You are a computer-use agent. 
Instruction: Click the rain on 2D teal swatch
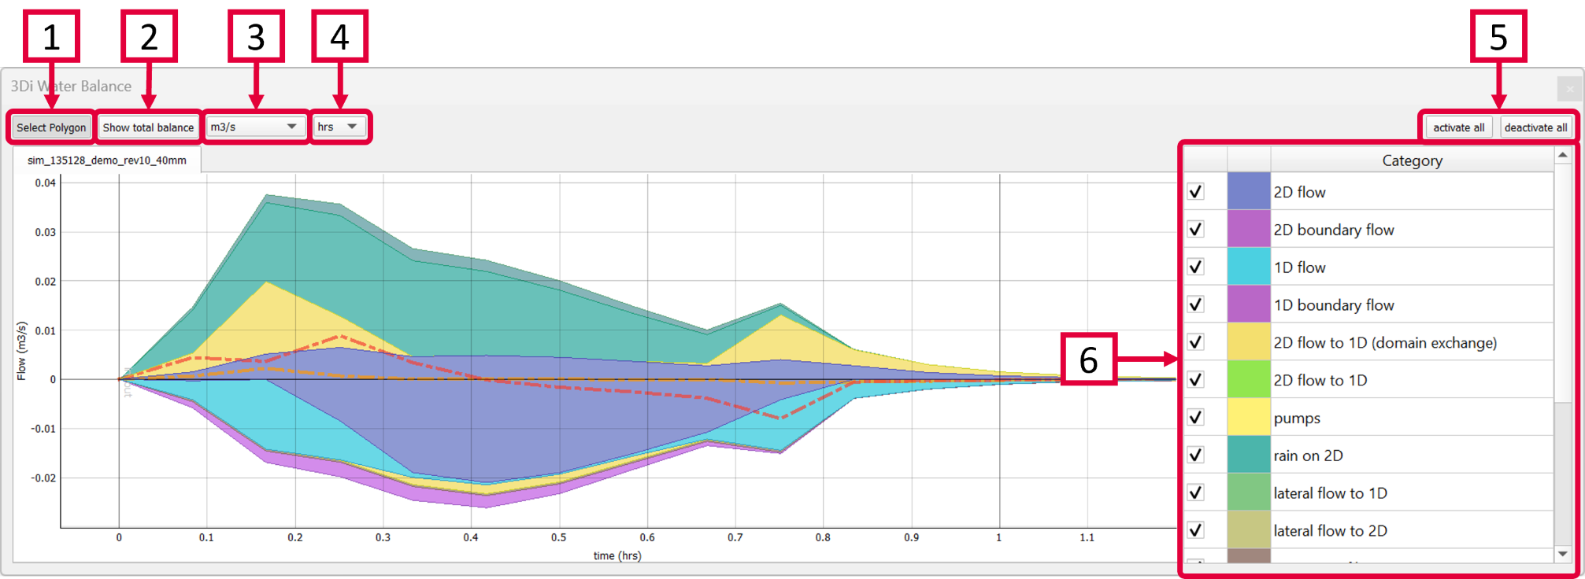1248,455
